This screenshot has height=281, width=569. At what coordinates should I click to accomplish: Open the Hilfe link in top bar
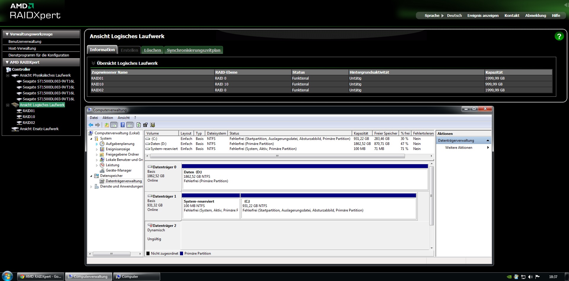556,16
